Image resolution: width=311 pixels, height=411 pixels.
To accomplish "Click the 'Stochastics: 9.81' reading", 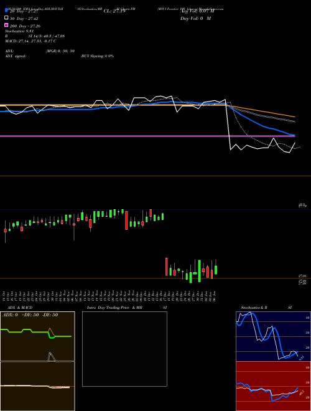I will [19, 31].
